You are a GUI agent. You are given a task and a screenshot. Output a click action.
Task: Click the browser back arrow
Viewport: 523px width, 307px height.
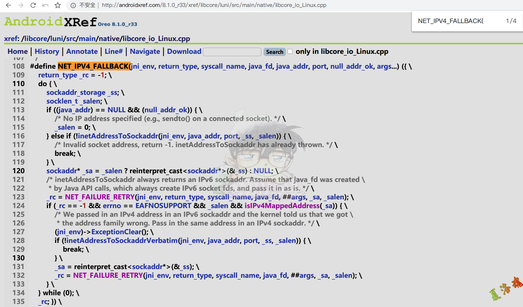point(8,5)
